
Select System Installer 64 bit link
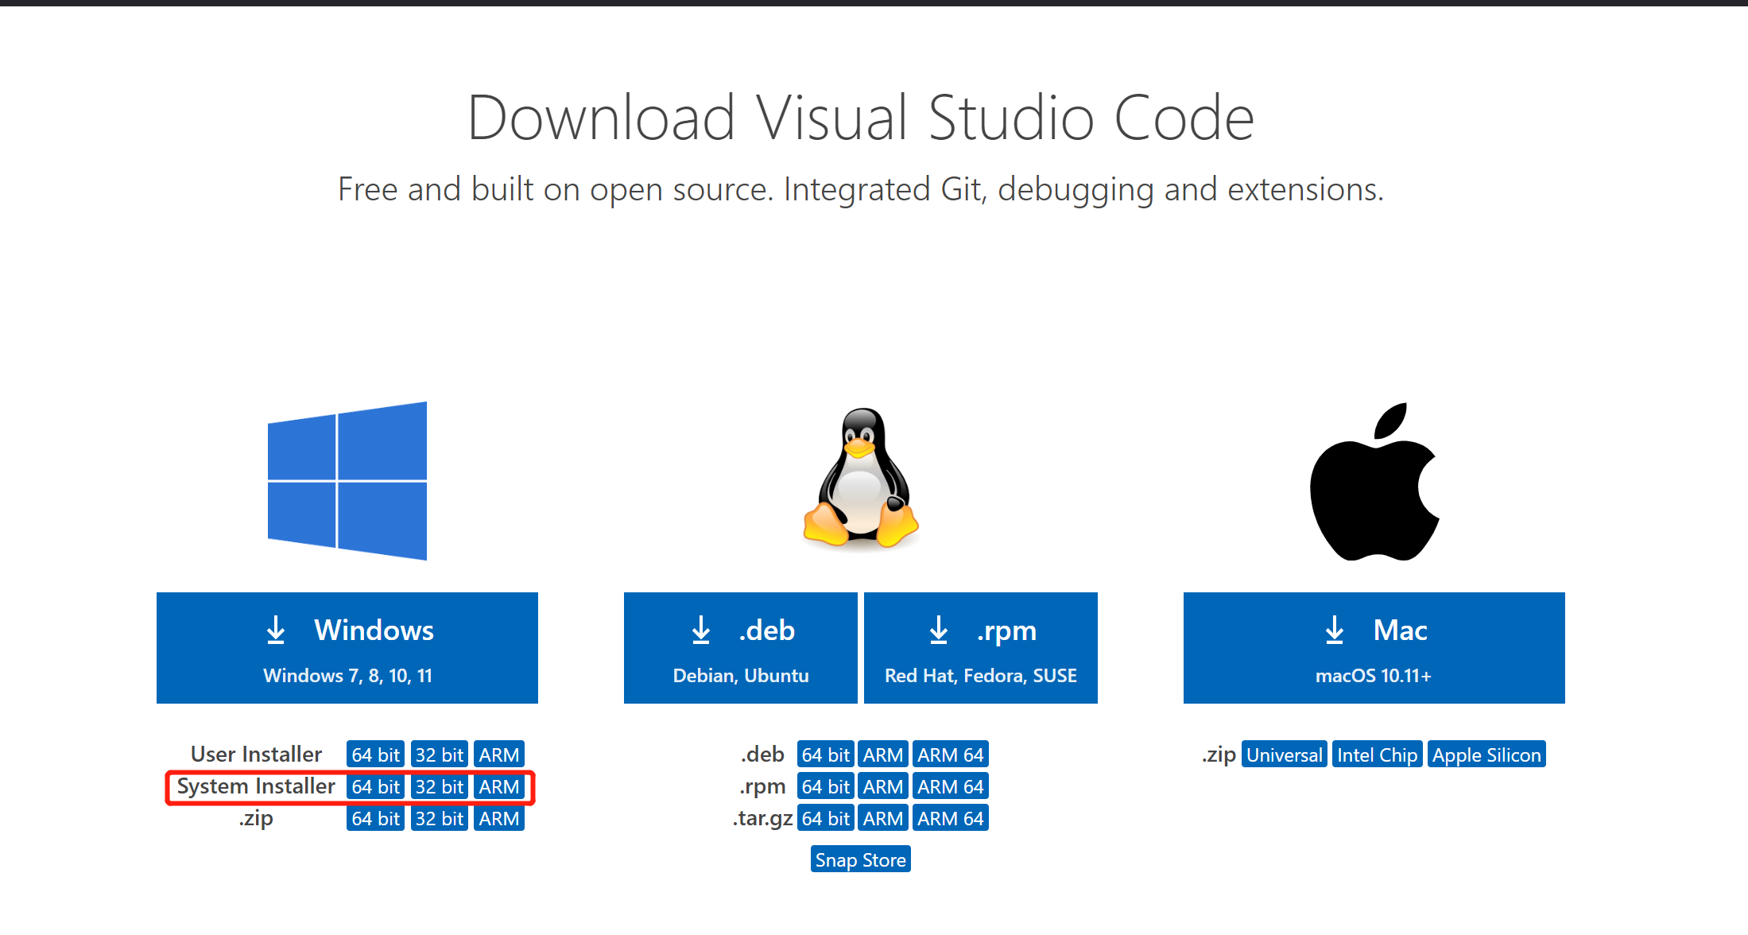coord(375,787)
